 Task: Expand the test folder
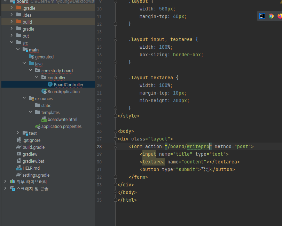18,133
